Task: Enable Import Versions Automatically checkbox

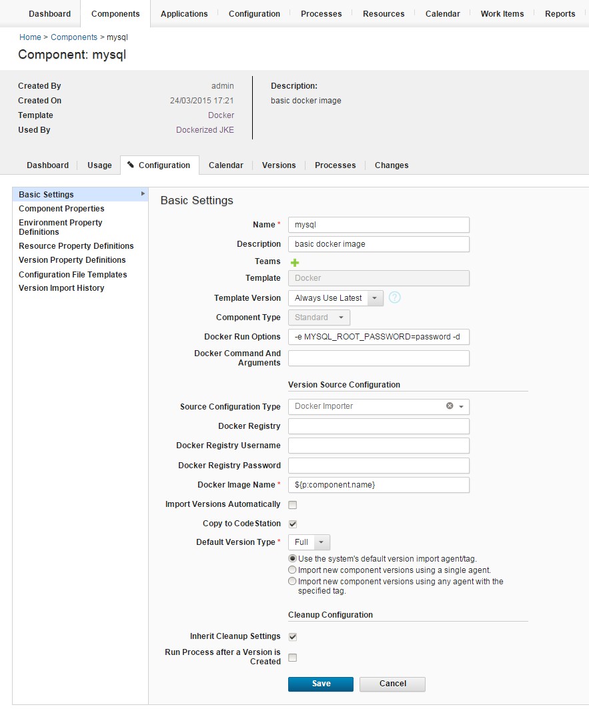Action: click(293, 505)
